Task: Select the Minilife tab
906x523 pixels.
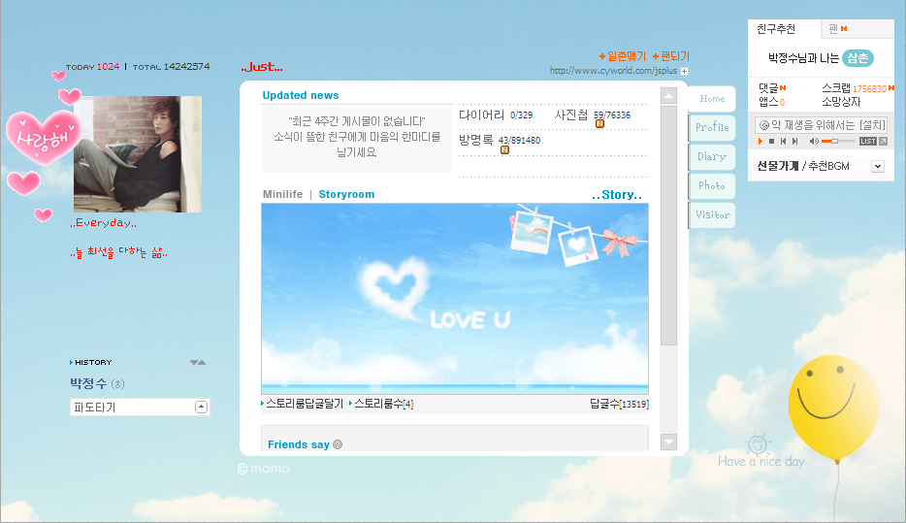Action: tap(282, 194)
